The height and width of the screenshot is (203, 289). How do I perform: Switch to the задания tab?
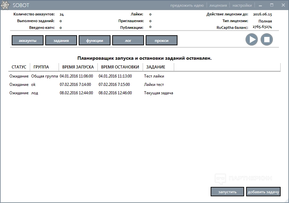click(x=61, y=40)
